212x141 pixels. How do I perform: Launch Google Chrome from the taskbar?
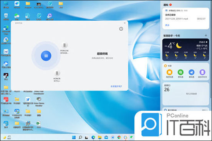coord(119,137)
